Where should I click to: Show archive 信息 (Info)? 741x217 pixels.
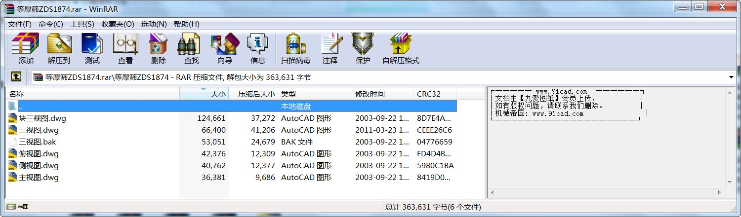coord(257,48)
